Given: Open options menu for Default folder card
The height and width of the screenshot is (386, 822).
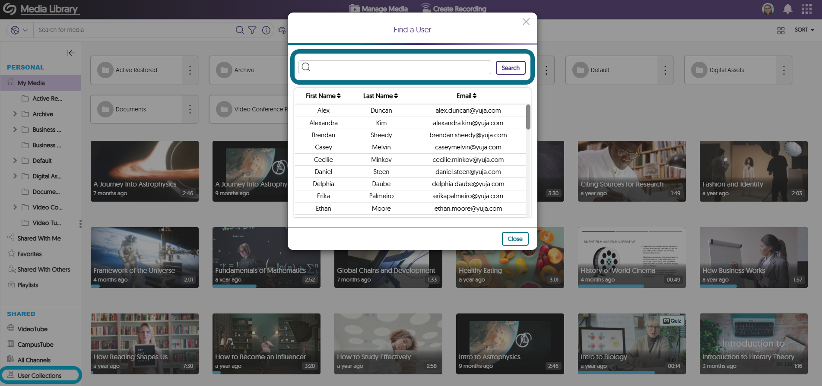Looking at the screenshot, I should [x=665, y=70].
